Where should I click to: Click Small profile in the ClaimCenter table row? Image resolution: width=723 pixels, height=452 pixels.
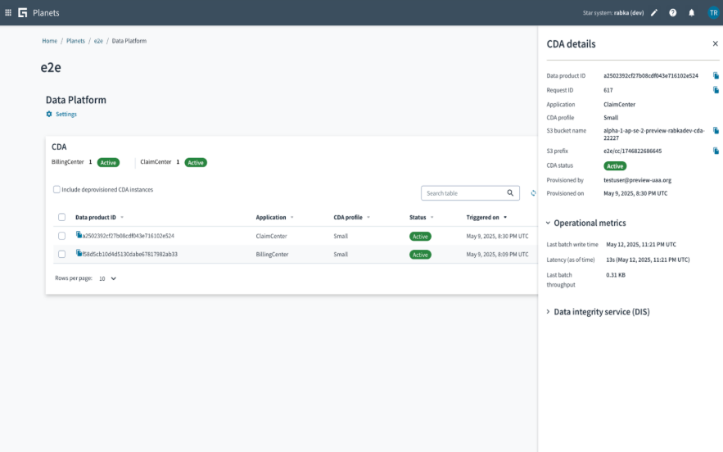point(341,236)
